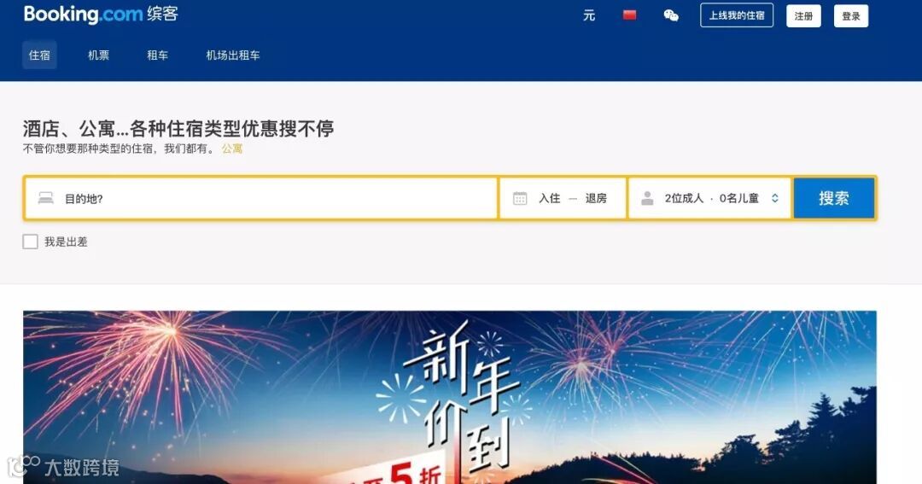Open the 租车 tab
The width and height of the screenshot is (922, 484).
[158, 55]
